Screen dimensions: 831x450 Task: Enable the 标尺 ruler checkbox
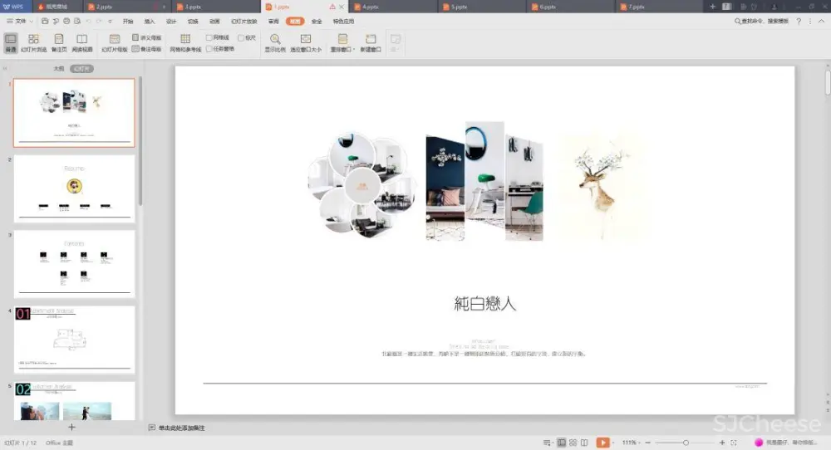click(241, 37)
